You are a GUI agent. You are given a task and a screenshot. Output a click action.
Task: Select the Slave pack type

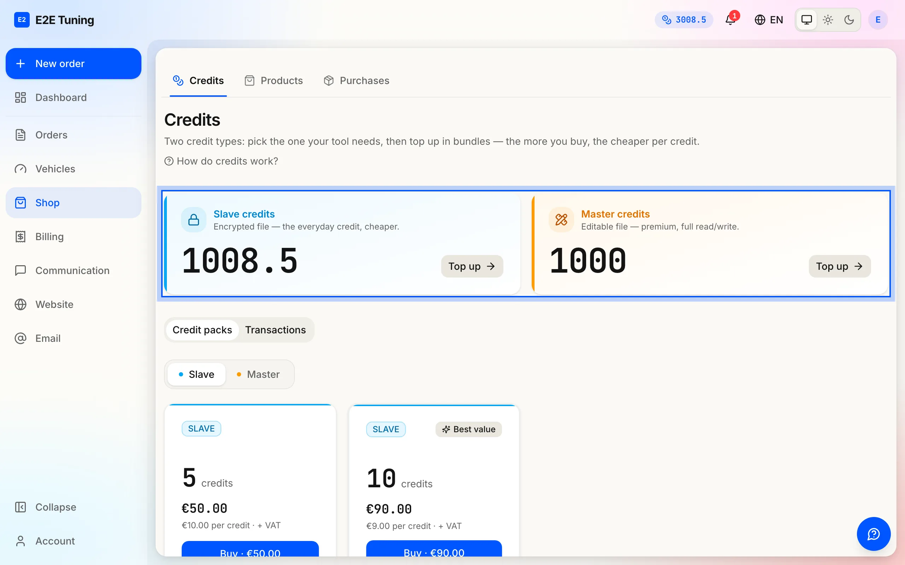pos(197,374)
